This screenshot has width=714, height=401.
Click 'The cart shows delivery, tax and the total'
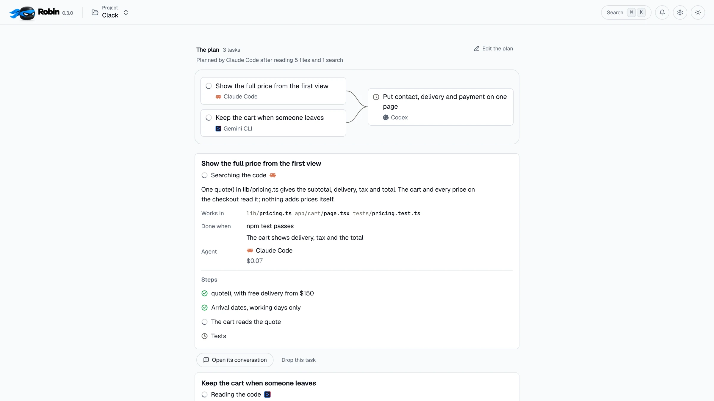point(305,238)
